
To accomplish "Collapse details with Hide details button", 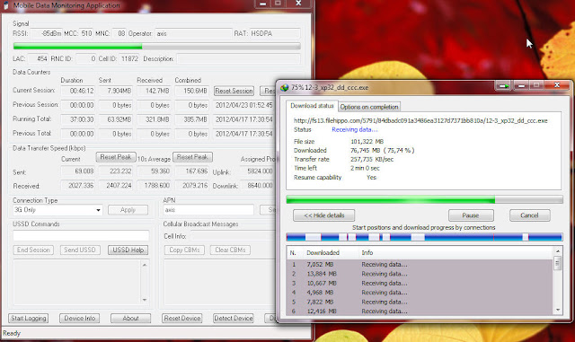I will pyautogui.click(x=323, y=215).
